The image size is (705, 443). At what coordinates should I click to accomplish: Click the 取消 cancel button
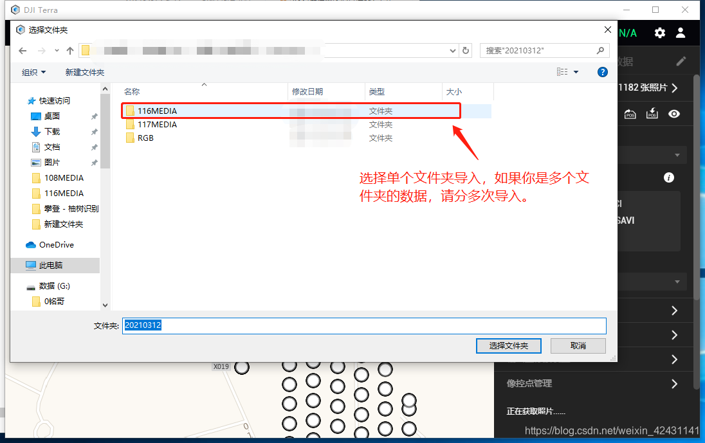[578, 346]
